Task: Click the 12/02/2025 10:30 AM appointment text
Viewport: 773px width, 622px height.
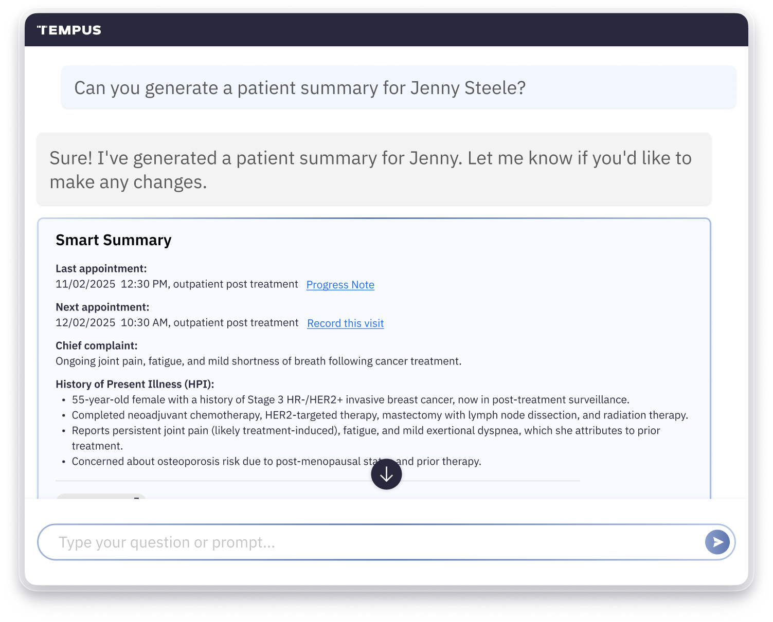Action: (x=177, y=323)
